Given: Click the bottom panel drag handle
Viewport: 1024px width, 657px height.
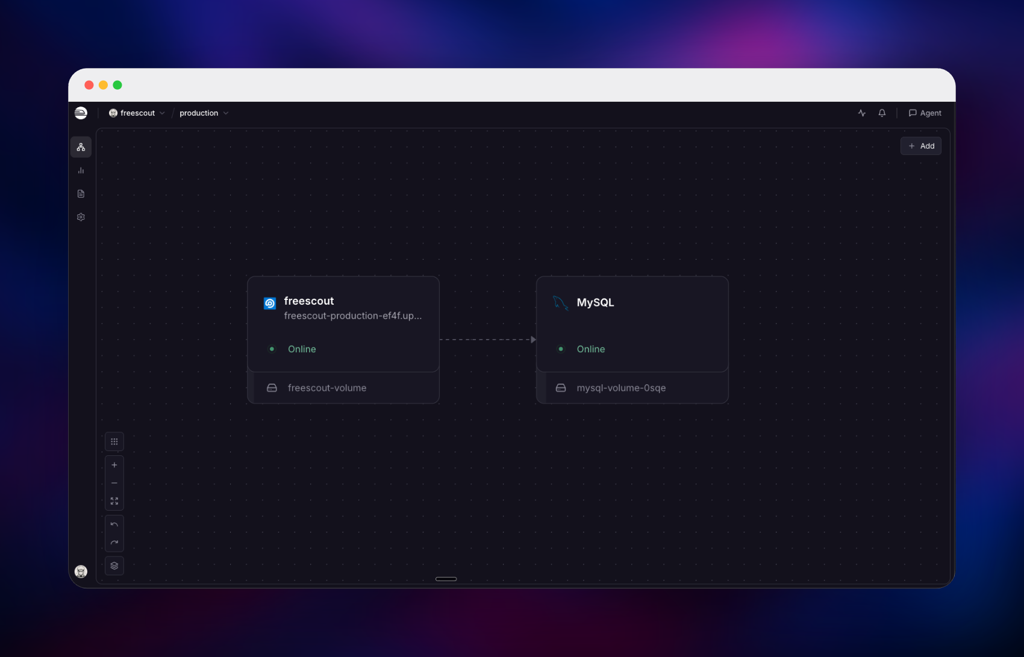Looking at the screenshot, I should click(446, 579).
